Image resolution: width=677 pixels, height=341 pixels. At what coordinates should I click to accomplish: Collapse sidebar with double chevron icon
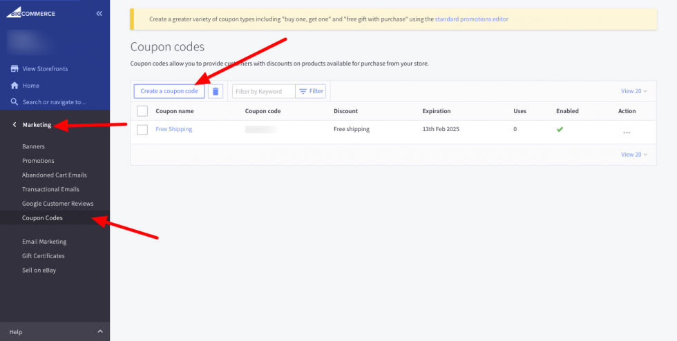click(x=99, y=13)
